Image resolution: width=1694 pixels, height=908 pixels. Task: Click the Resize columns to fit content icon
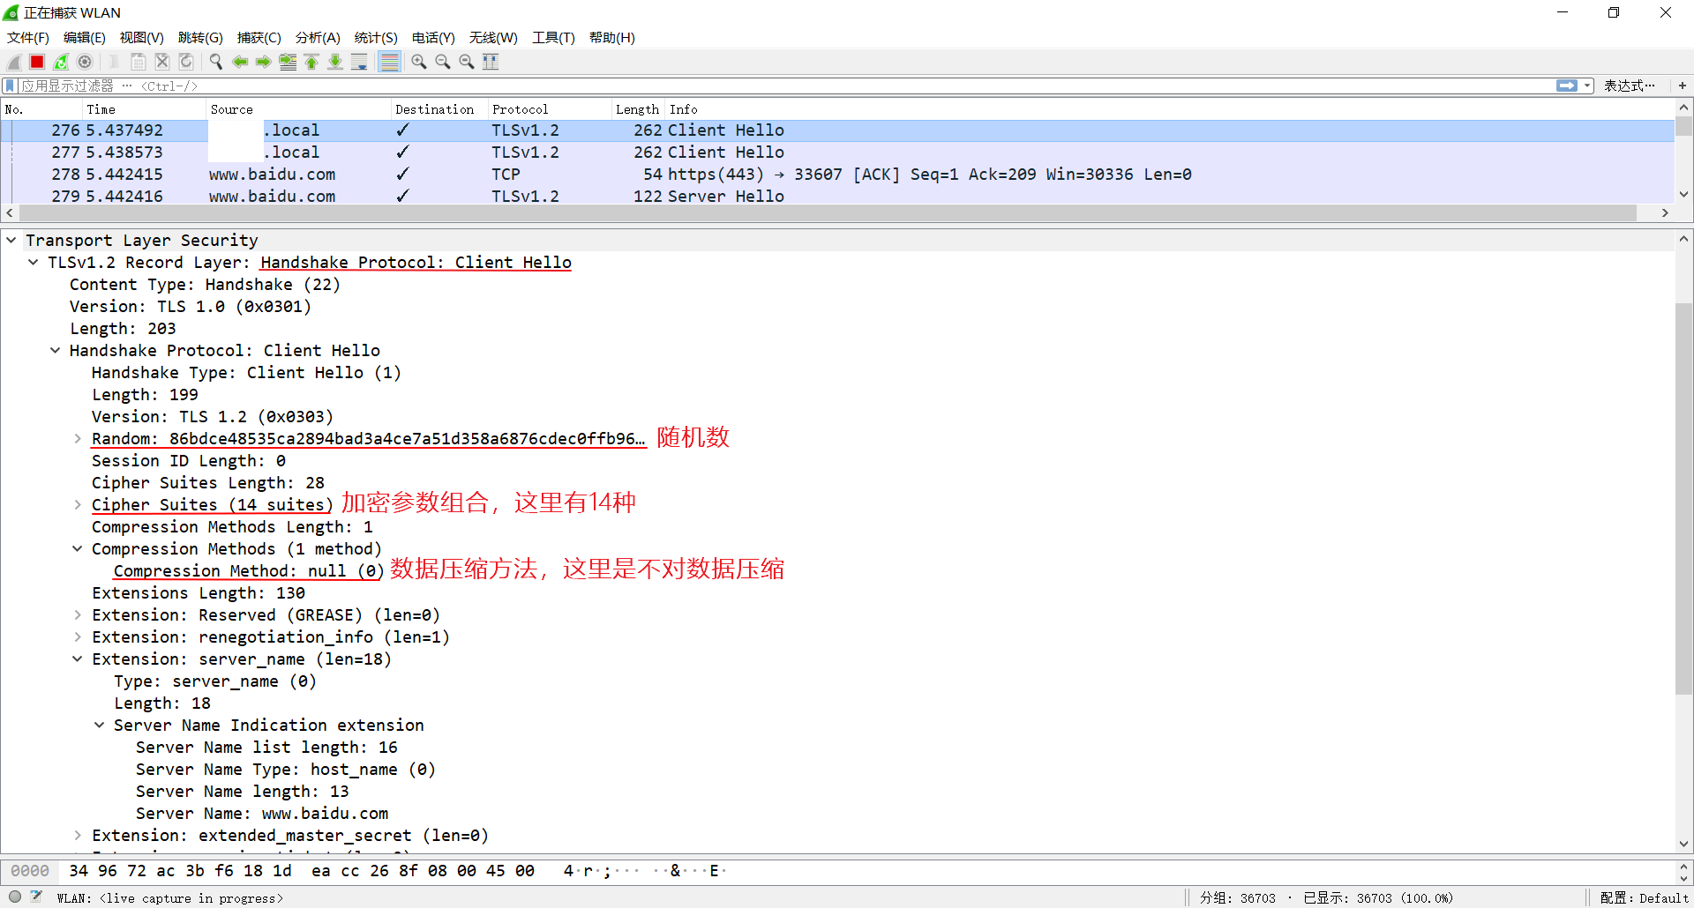pyautogui.click(x=491, y=62)
